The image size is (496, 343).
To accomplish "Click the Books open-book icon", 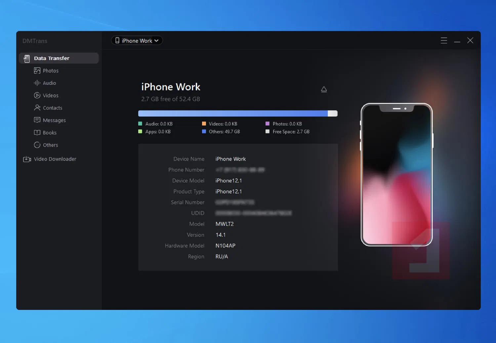I will point(37,132).
